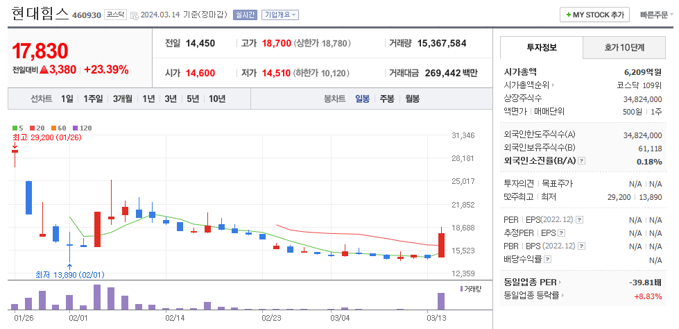Select the 10년 line chart period
Viewport: 679px width, 329px height.
pyautogui.click(x=217, y=99)
